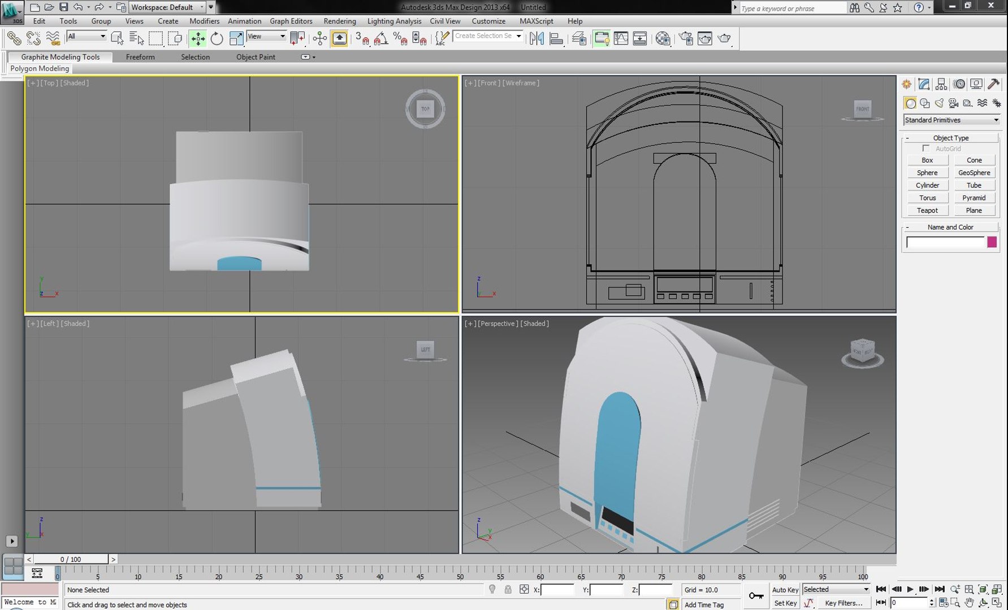Open Key Filters dialog
The image size is (1008, 610).
tap(843, 603)
